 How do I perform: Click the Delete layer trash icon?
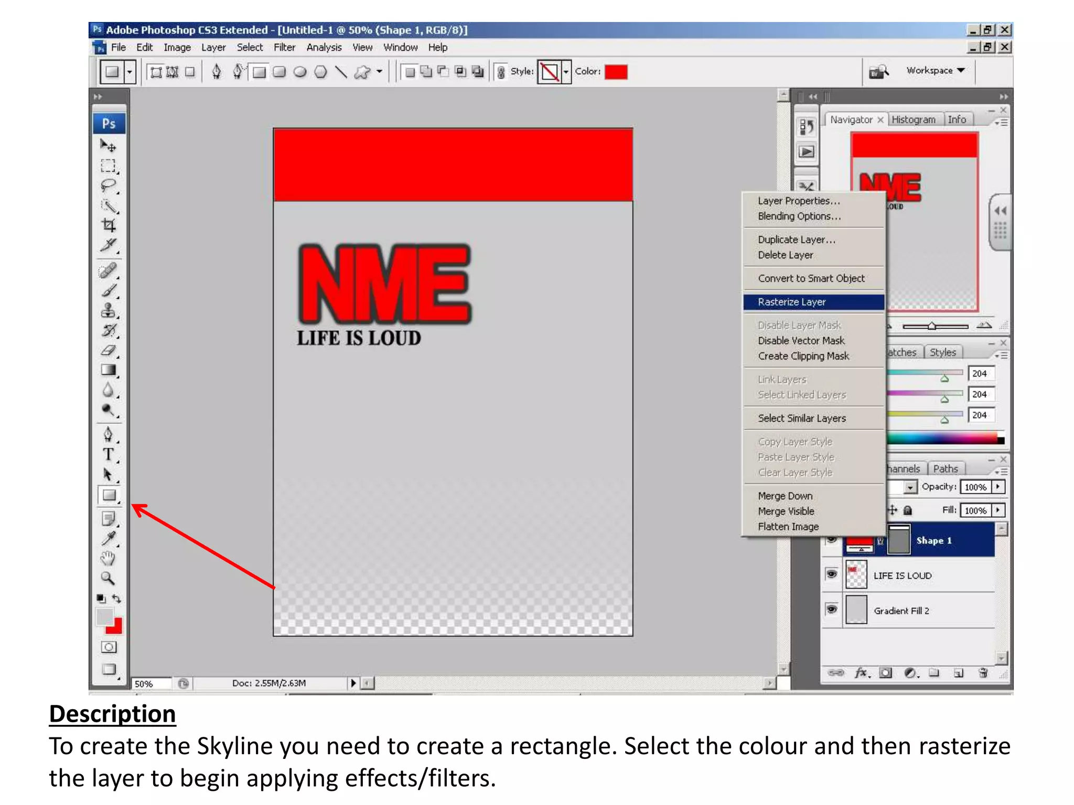pos(983,673)
